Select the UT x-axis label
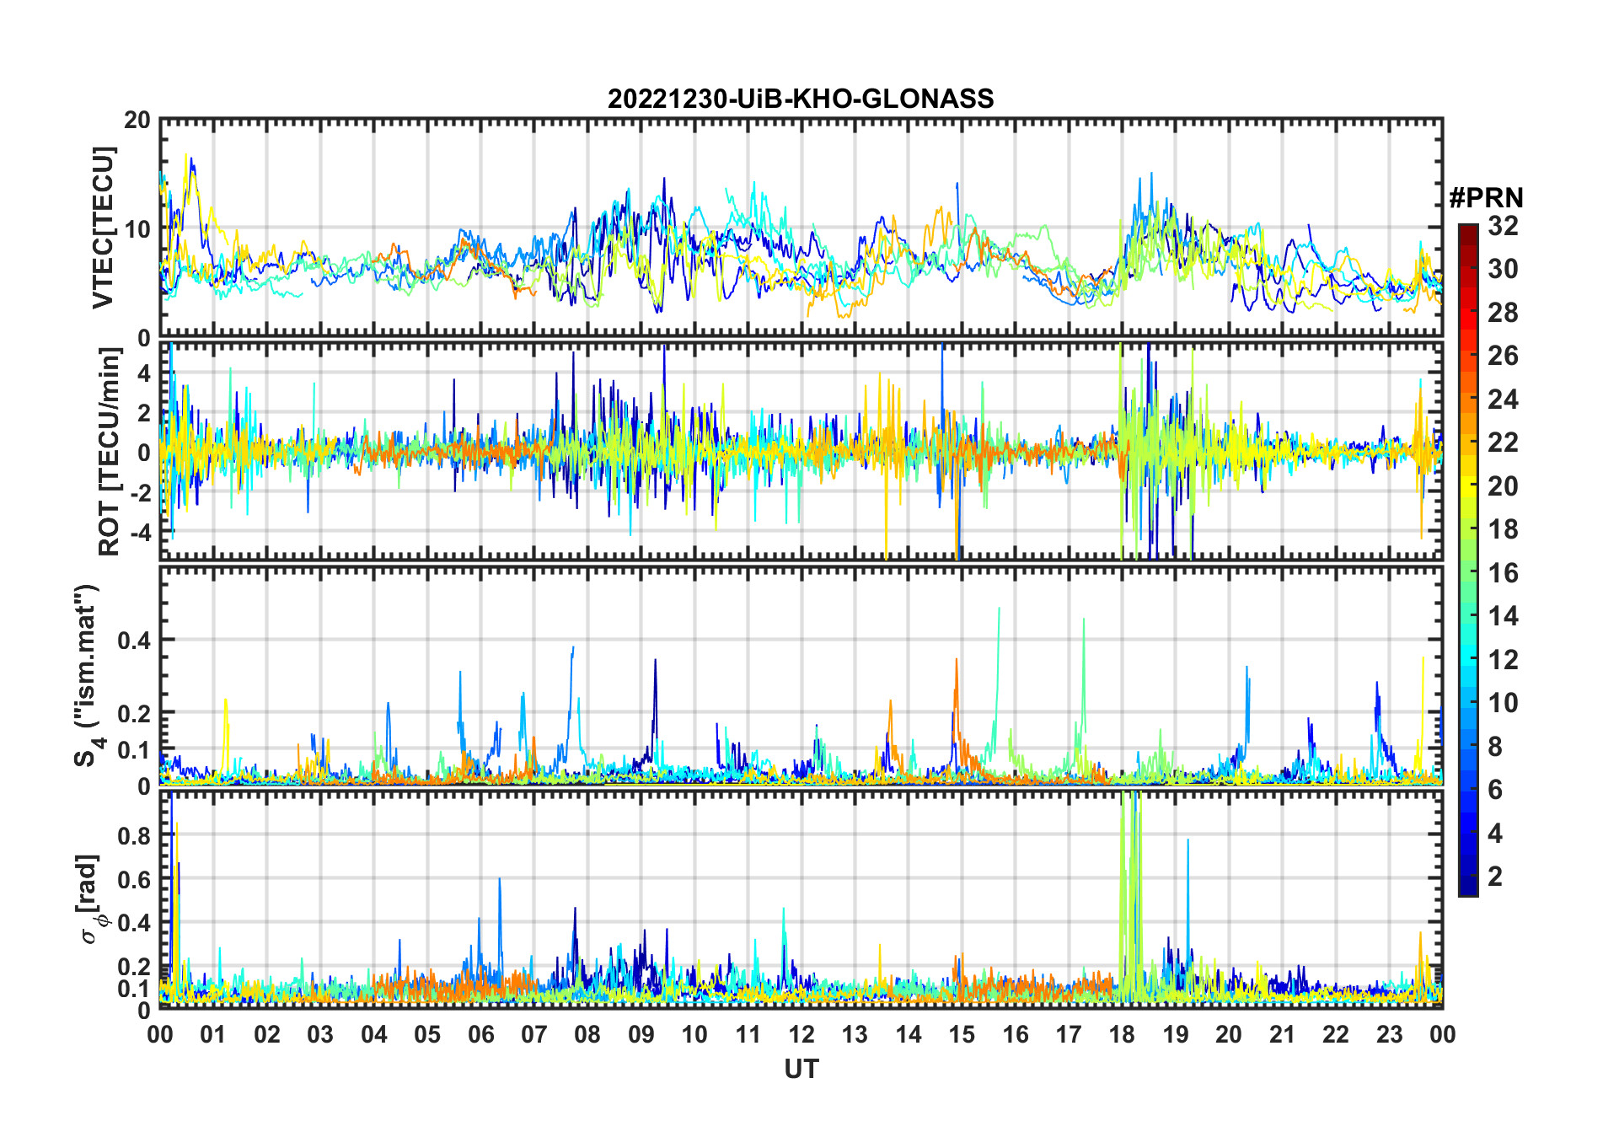The height and width of the screenshot is (1121, 1603). (x=801, y=1070)
